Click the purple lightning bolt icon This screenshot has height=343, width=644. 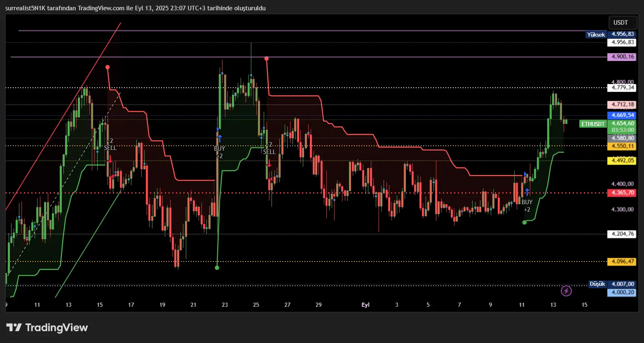point(567,291)
